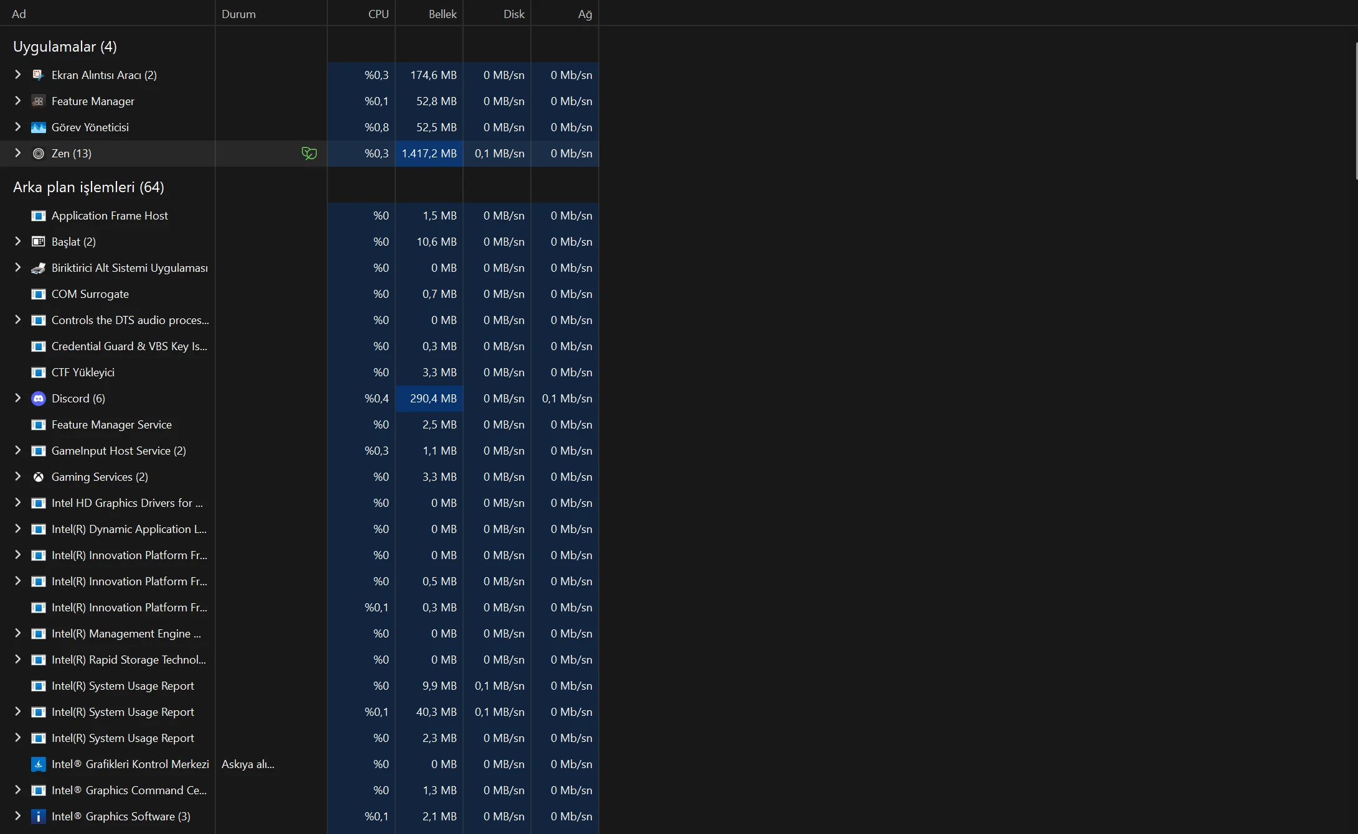
Task: Click the green efficiency leaf icon on Zen
Action: point(309,154)
